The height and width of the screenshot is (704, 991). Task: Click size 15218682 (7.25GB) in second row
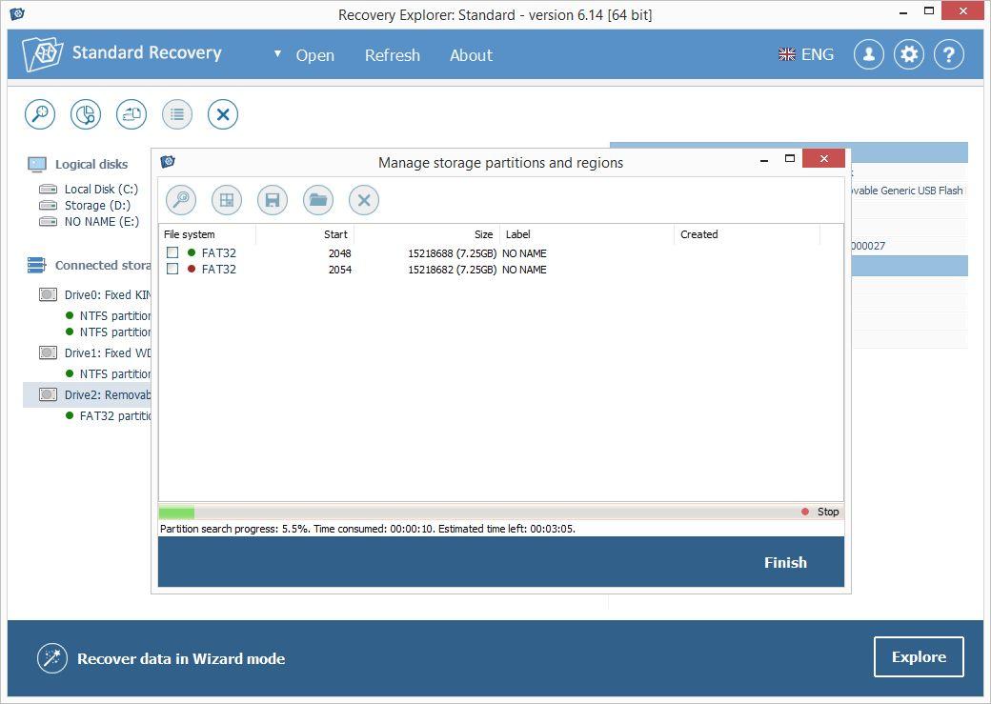point(452,270)
